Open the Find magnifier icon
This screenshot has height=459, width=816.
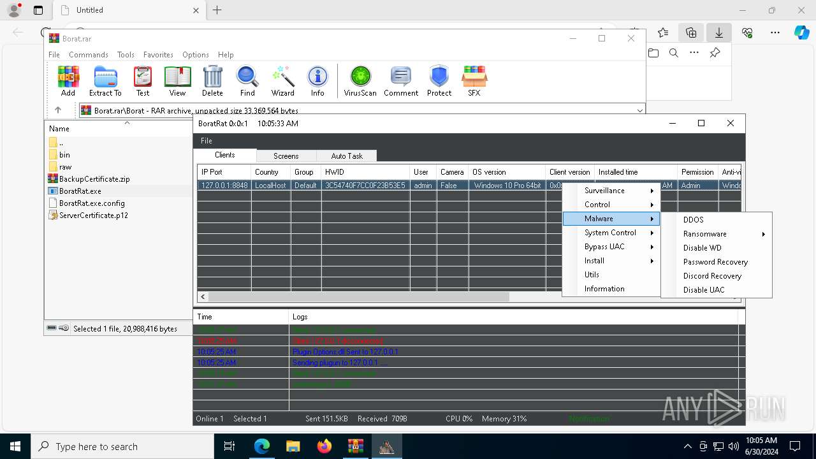click(247, 81)
